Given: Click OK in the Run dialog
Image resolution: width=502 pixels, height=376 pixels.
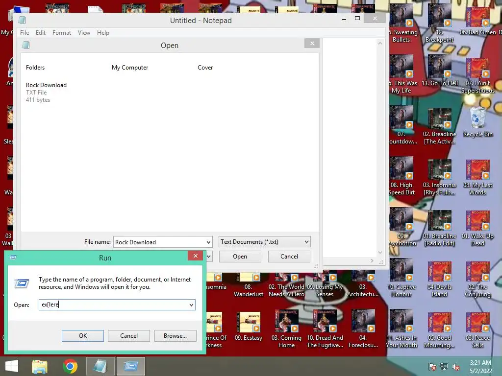Looking at the screenshot, I should pos(82,336).
